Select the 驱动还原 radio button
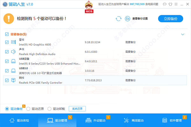This screenshot has height=127, width=191. [x=28, y=109]
